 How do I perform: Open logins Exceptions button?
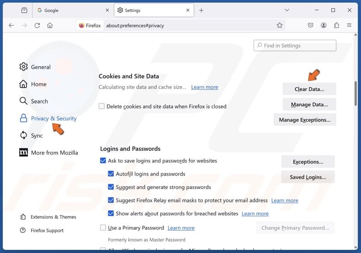(x=308, y=162)
